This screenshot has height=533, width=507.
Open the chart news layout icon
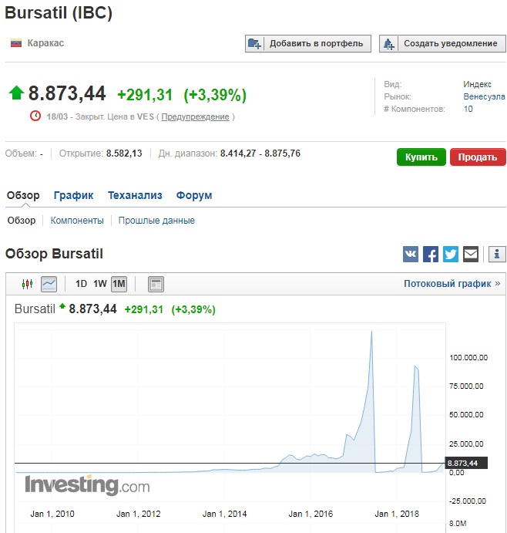coord(156,284)
